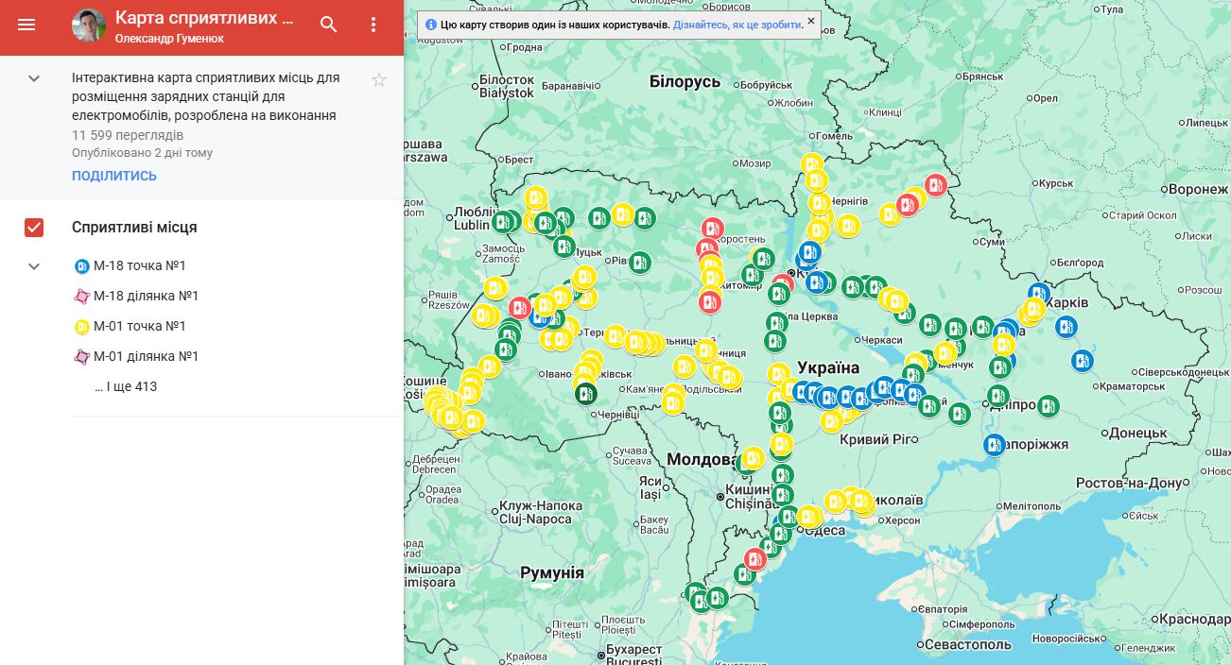The image size is (1231, 665).
Task: Open the three-dot more options menu
Action: click(x=373, y=25)
